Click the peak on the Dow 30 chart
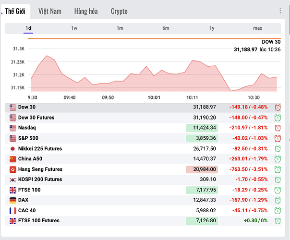The image size is (290, 240). tap(46, 56)
